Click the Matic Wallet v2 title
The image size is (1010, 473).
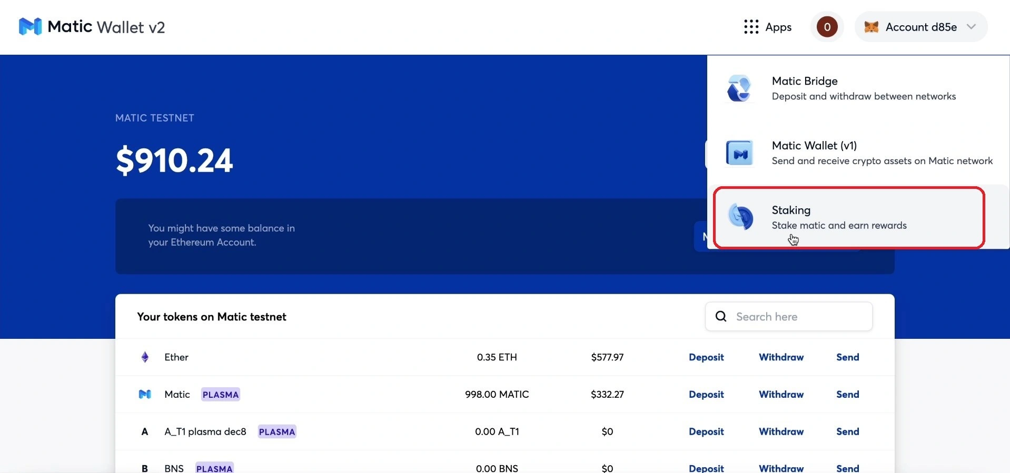pos(106,27)
